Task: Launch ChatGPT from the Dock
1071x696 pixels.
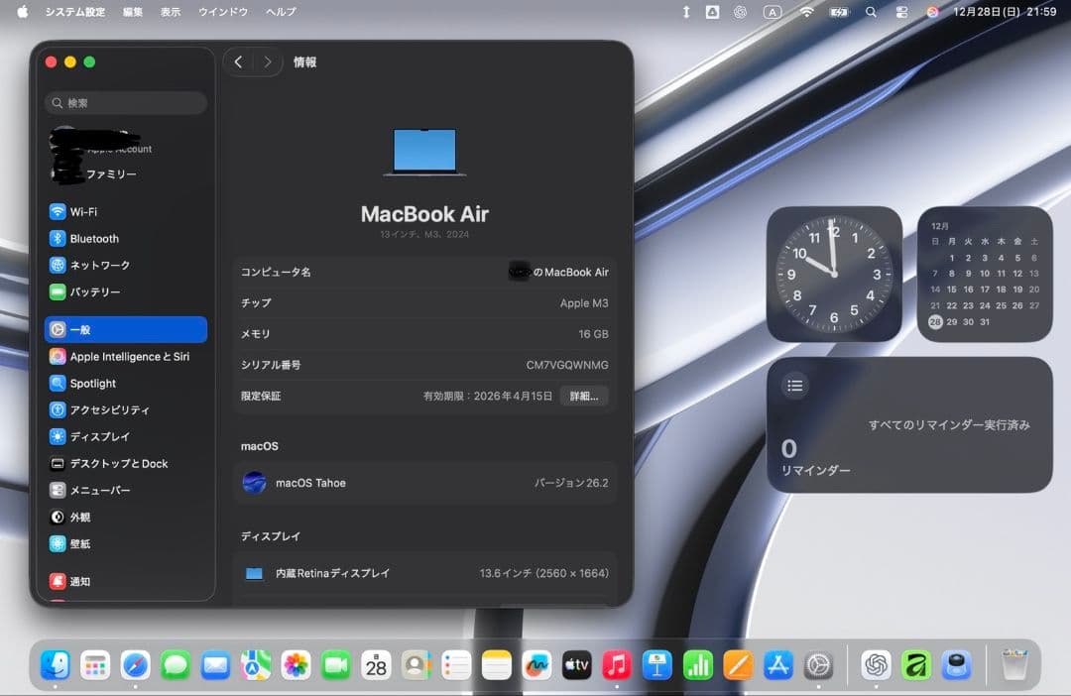Action: pos(875,664)
